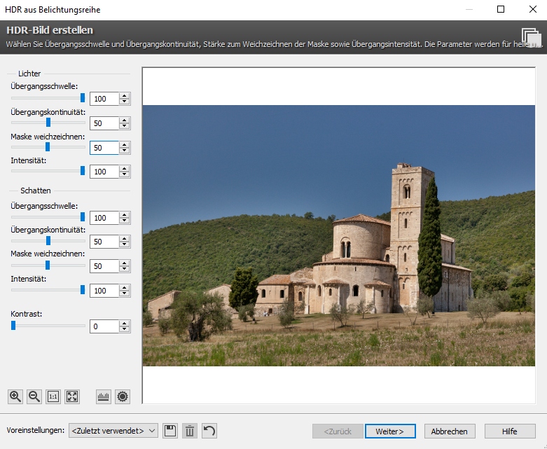Increase Lichter Übergangsschwelle with up arrow
Viewport: 547px width, 449px height.
point(124,95)
